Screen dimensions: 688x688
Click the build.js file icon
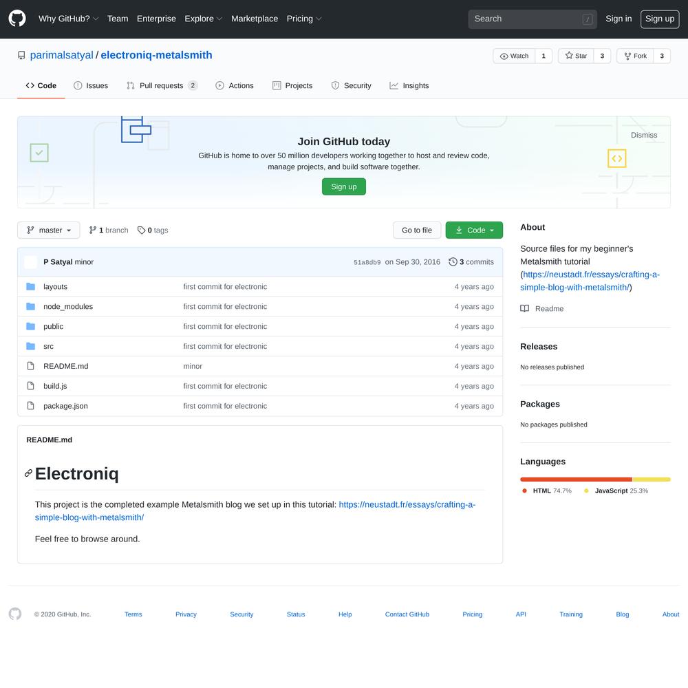point(30,386)
